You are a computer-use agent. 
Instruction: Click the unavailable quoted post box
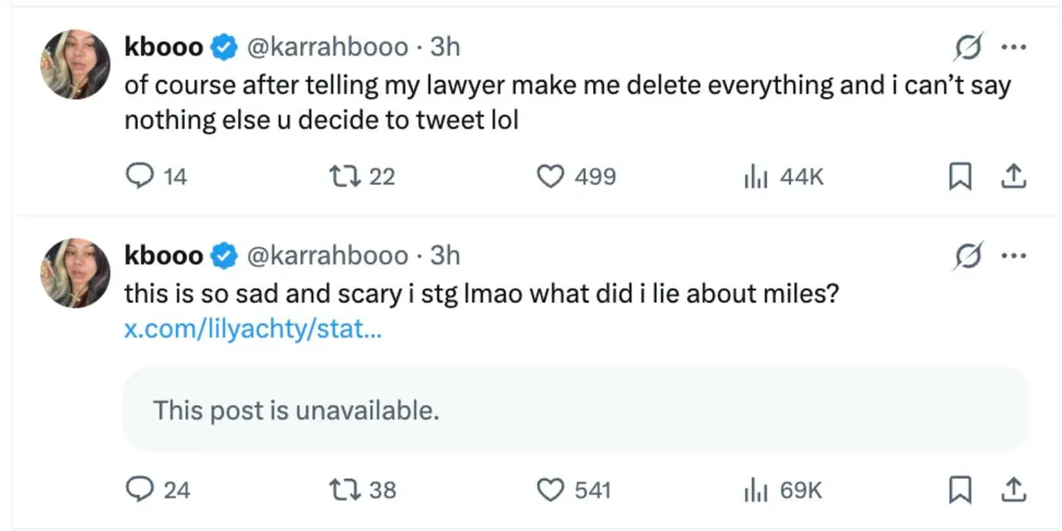coord(576,410)
